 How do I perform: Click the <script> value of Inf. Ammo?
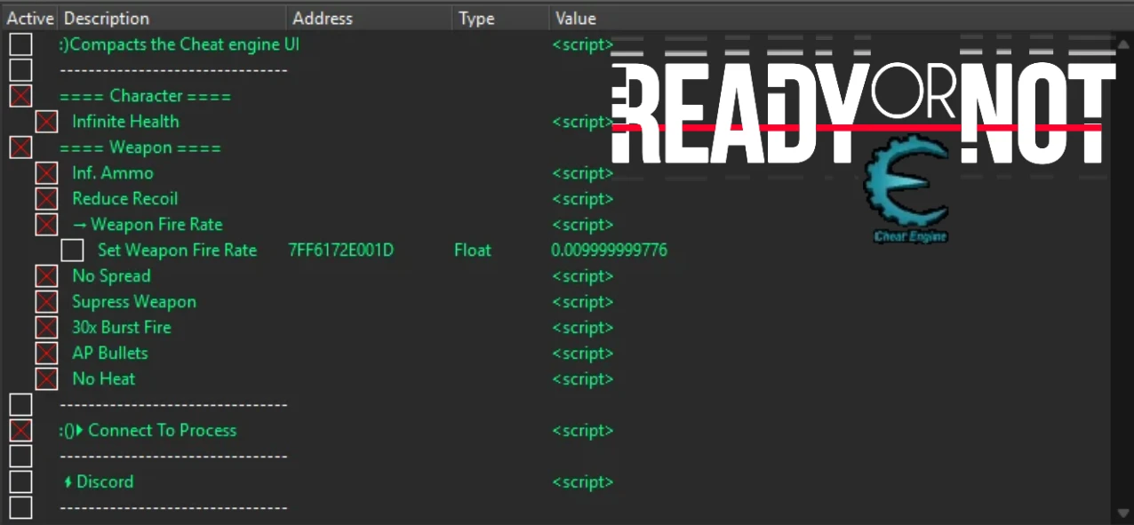pos(582,173)
